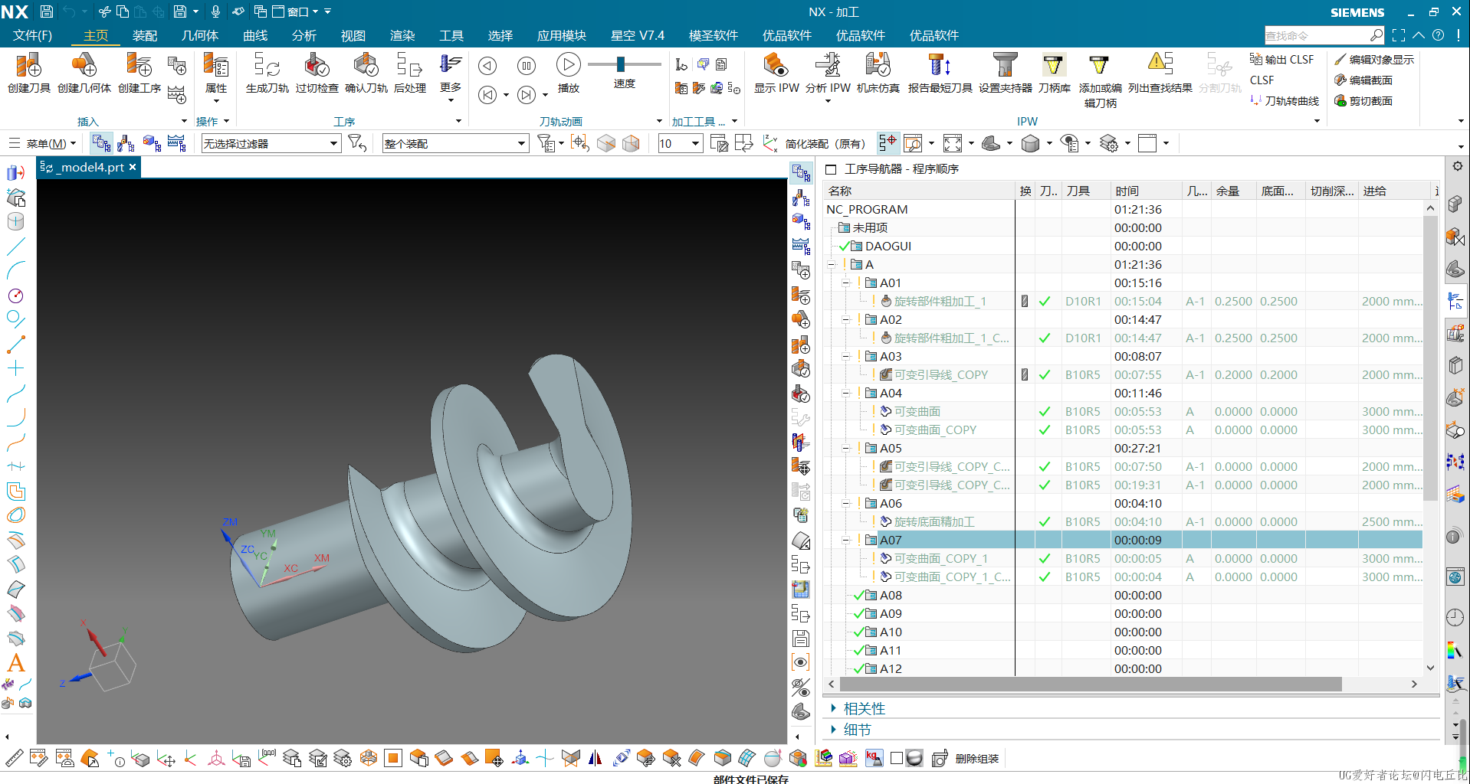Click the Output CLSF (输出 CLSF) button
1470x784 pixels.
1281,59
